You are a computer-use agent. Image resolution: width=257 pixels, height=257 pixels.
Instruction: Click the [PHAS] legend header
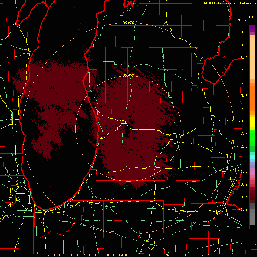click(241, 20)
